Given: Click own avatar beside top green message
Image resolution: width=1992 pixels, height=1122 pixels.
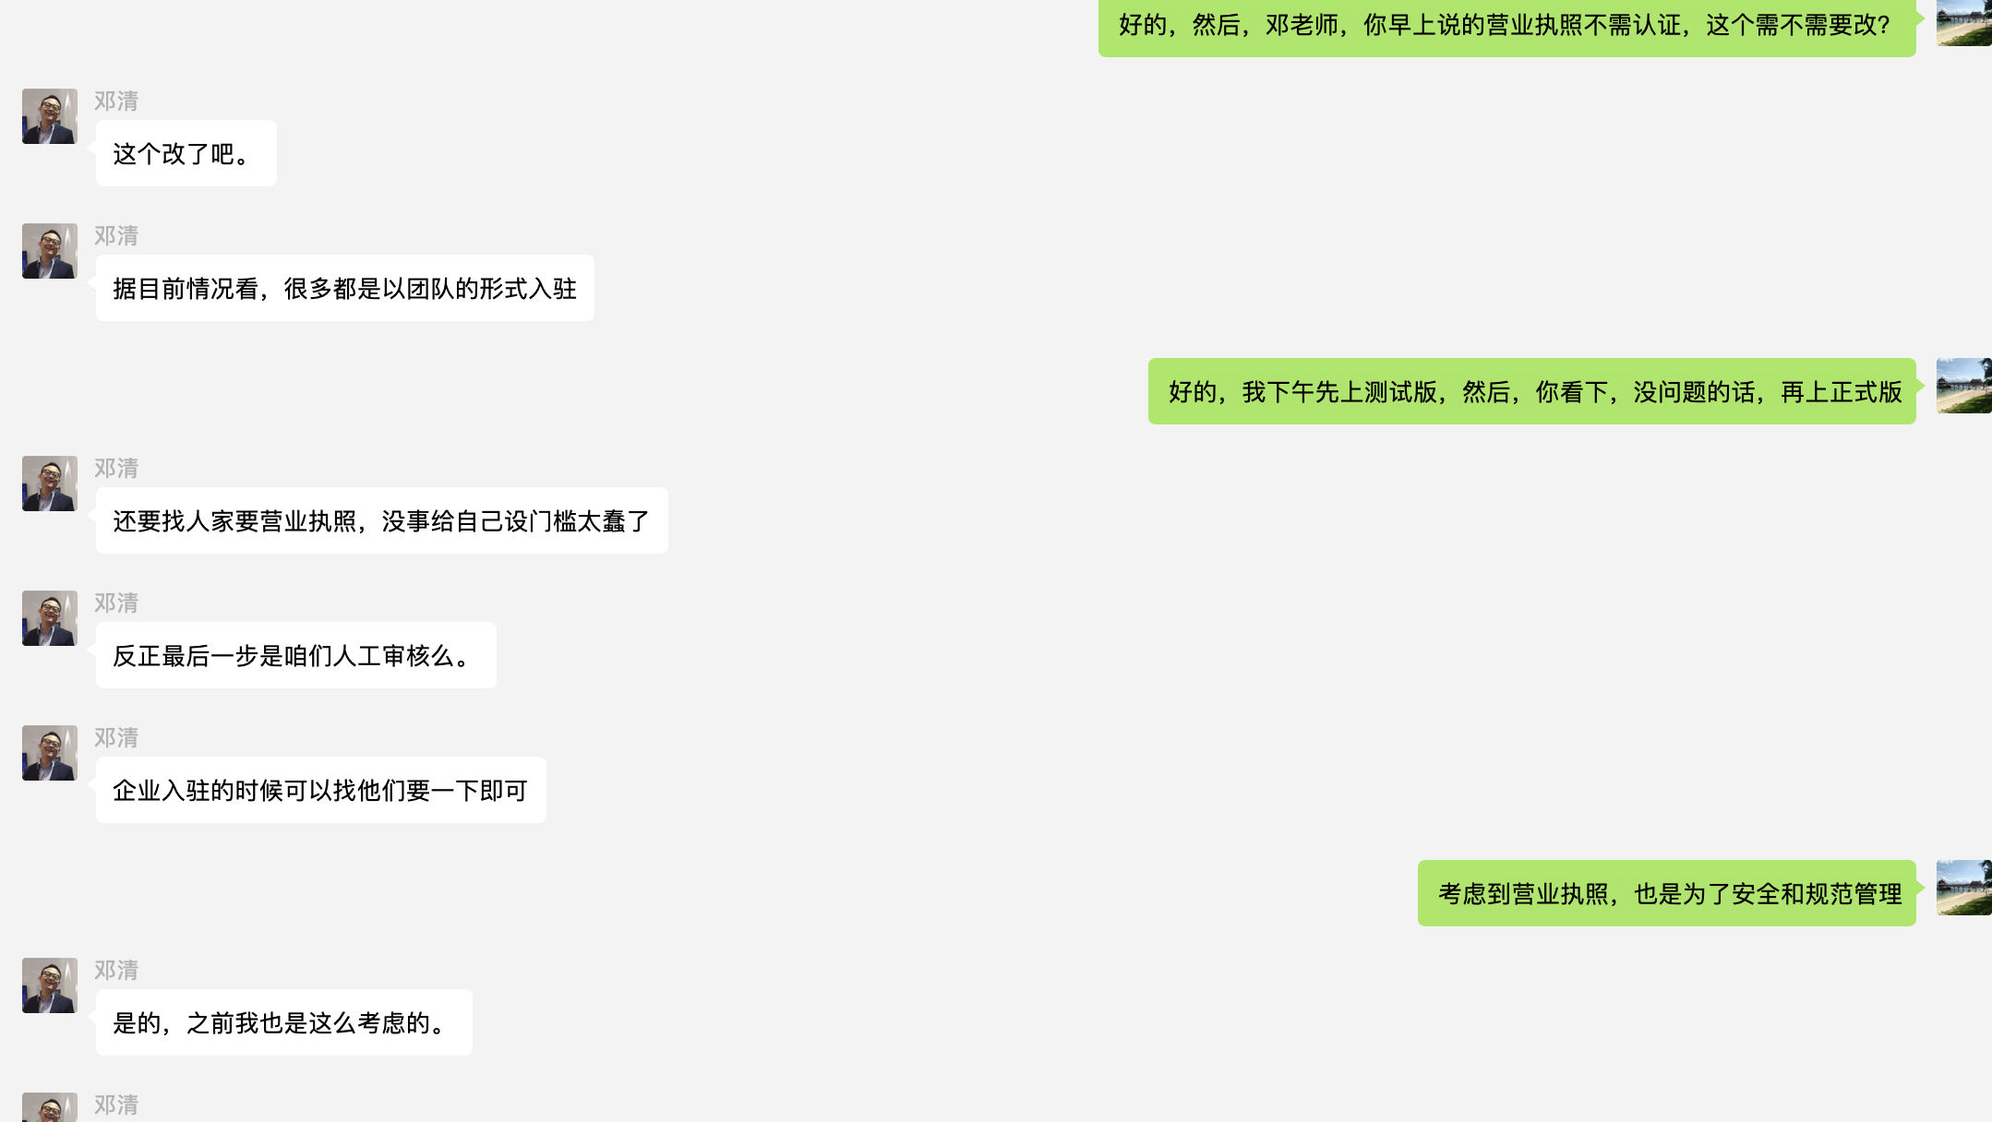Looking at the screenshot, I should tap(1964, 23).
